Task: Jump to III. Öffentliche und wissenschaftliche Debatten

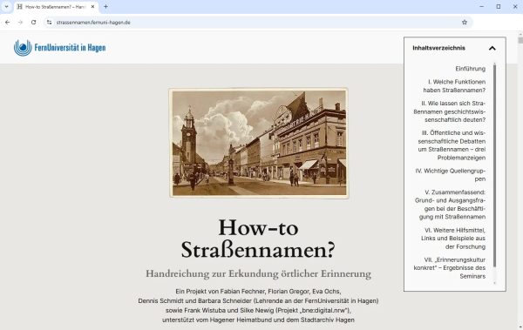Action: click(452, 145)
